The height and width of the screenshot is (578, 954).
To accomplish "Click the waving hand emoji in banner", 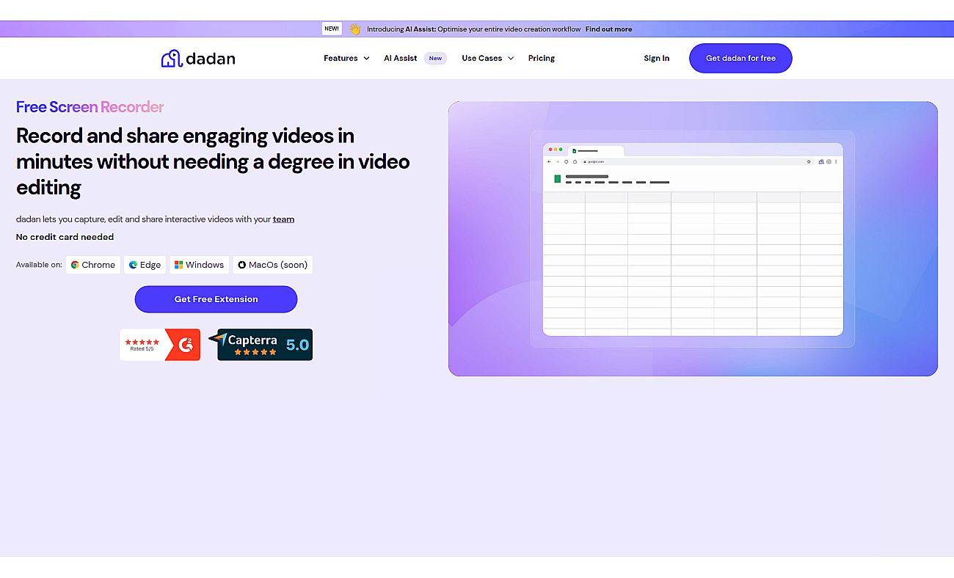I will coord(354,29).
